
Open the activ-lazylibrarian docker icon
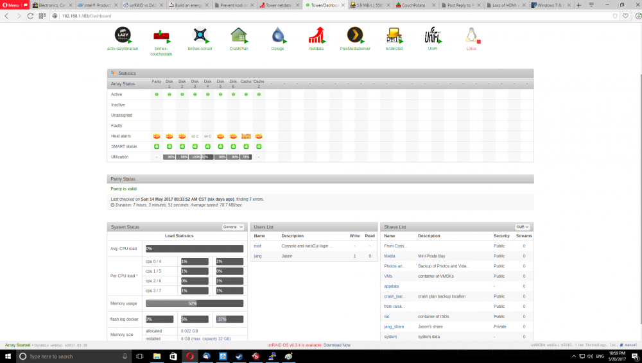click(123, 35)
